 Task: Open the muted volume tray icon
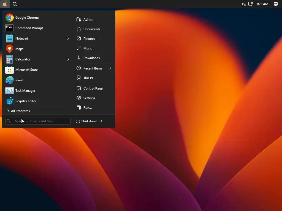244,4
